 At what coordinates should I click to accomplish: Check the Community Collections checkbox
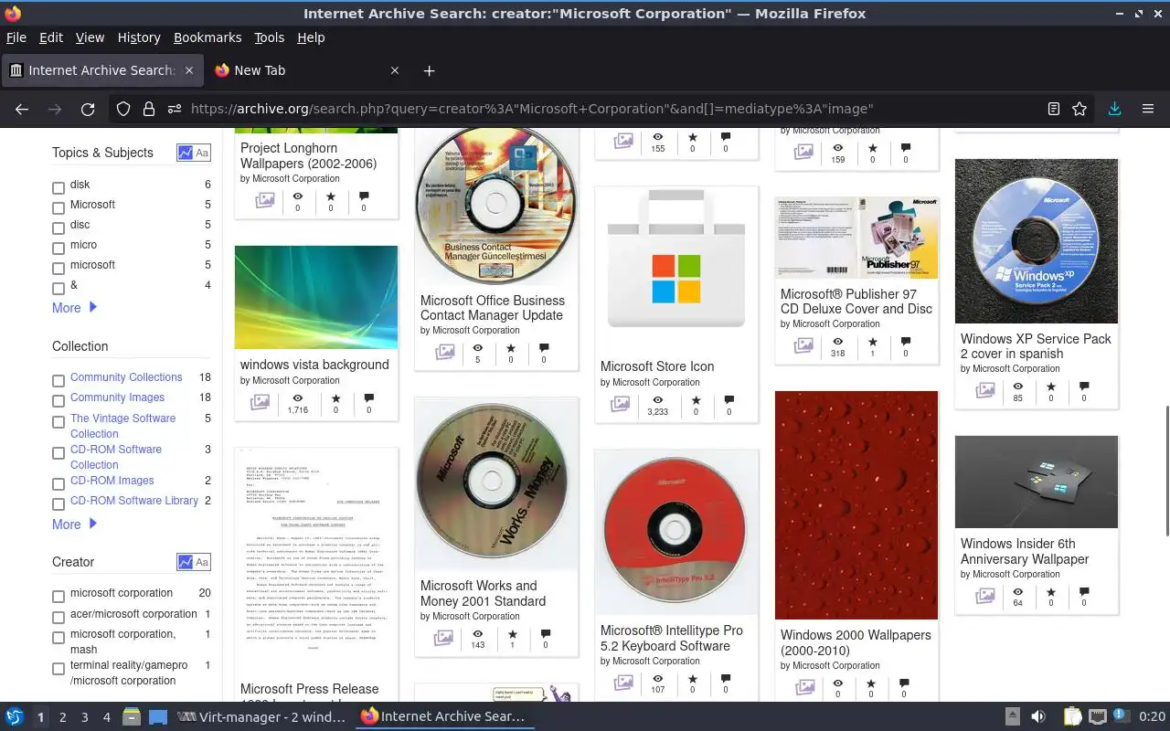[58, 381]
